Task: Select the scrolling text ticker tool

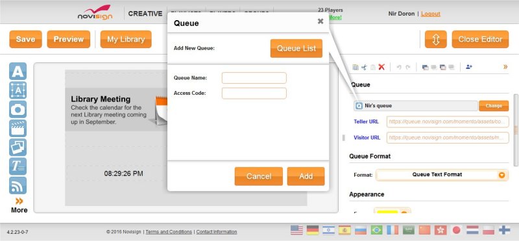Action: pyautogui.click(x=18, y=166)
